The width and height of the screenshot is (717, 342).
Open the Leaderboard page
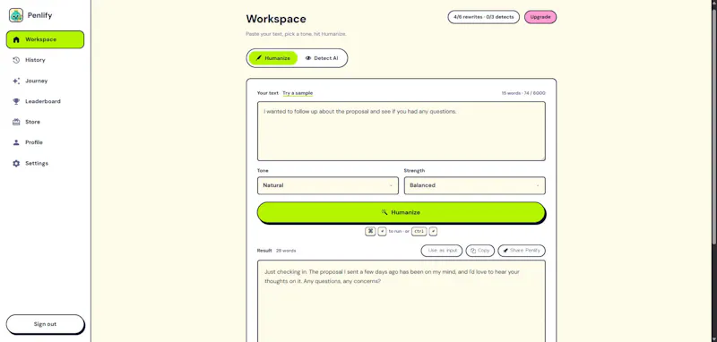click(46, 101)
